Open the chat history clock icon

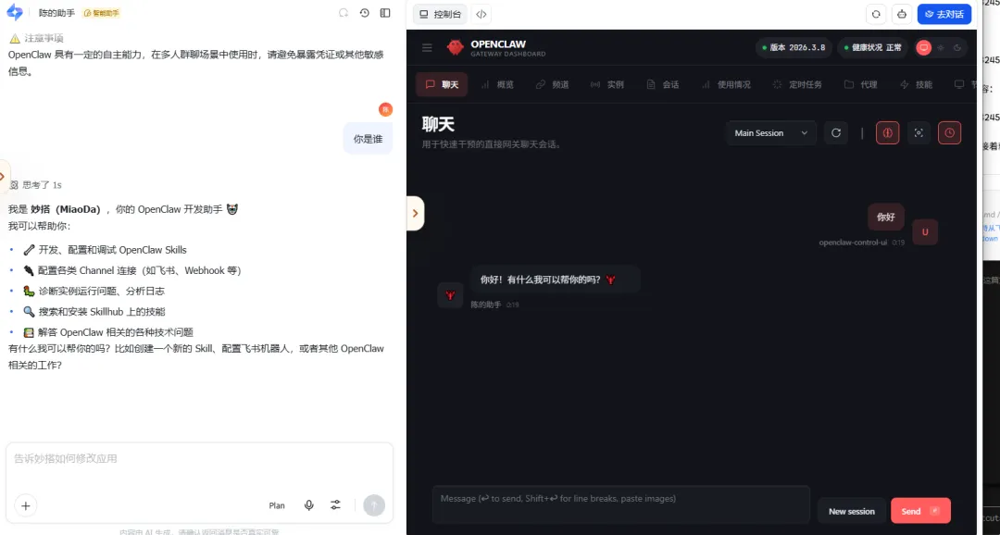[x=364, y=13]
